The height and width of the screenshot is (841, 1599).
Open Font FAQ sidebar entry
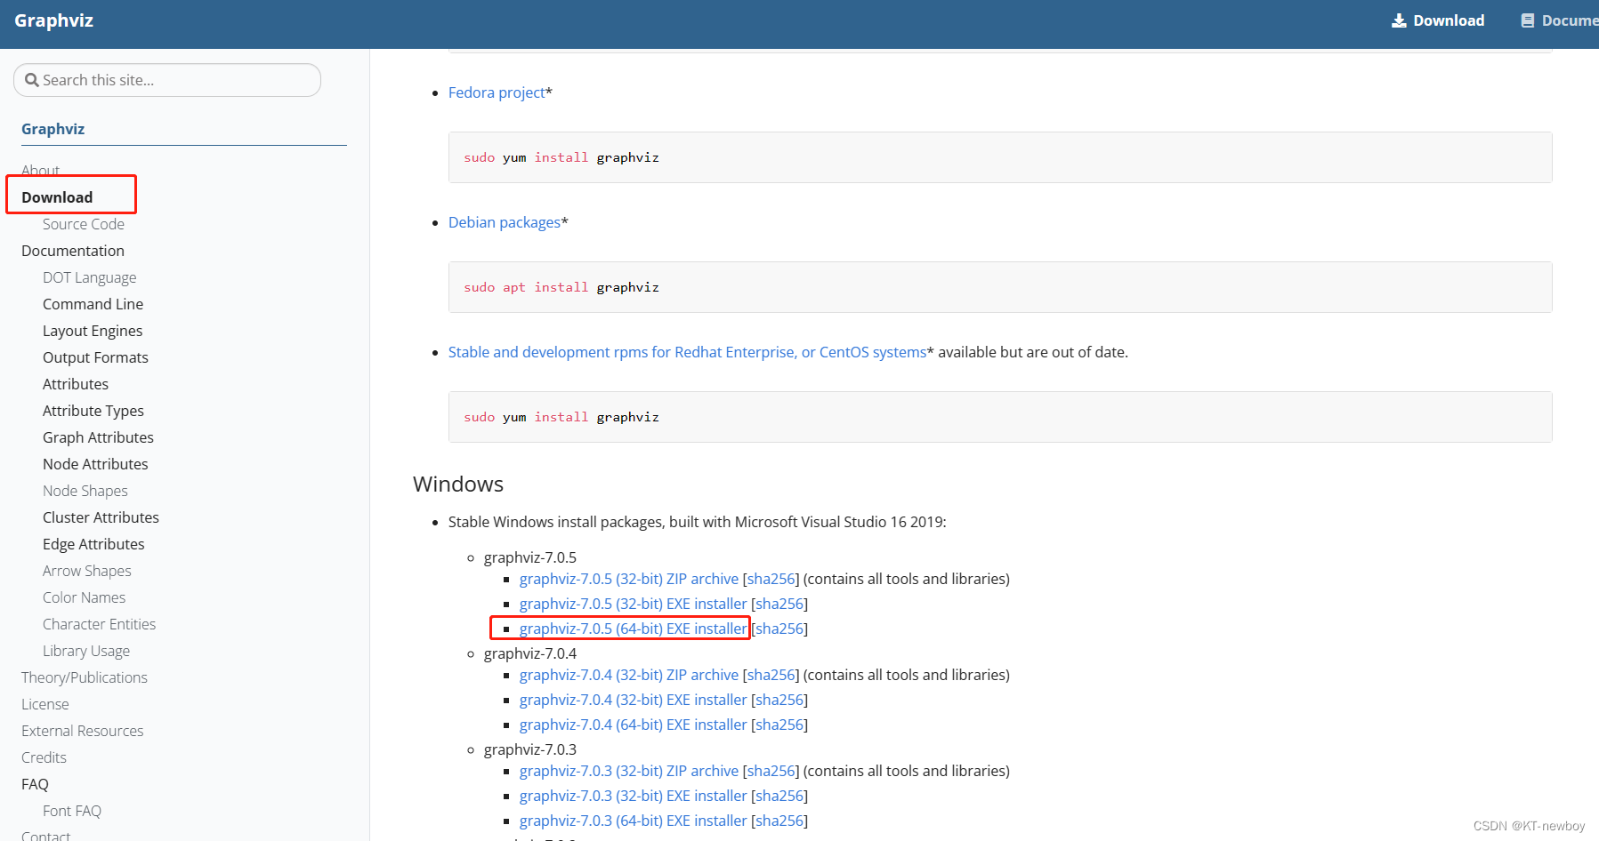72,811
